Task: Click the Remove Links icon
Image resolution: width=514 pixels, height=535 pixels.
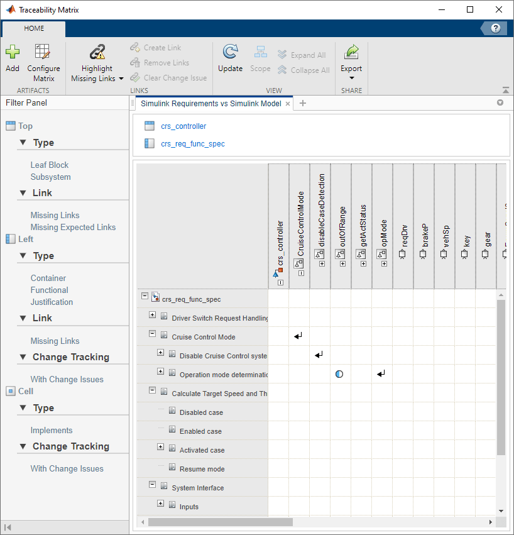Action: coord(135,62)
